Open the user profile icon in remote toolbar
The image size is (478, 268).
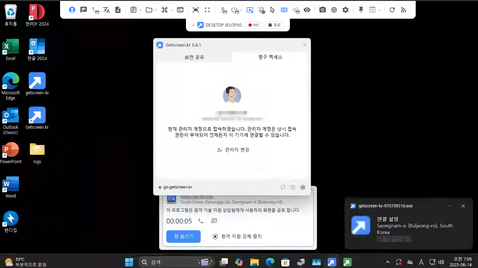coord(72,10)
